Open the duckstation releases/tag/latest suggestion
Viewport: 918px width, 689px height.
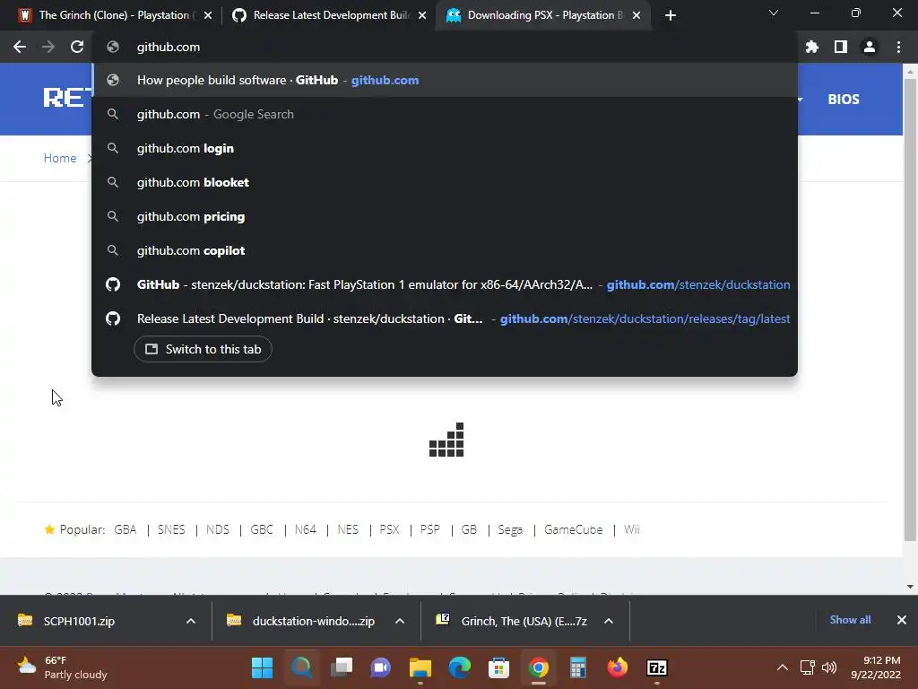pos(445,318)
